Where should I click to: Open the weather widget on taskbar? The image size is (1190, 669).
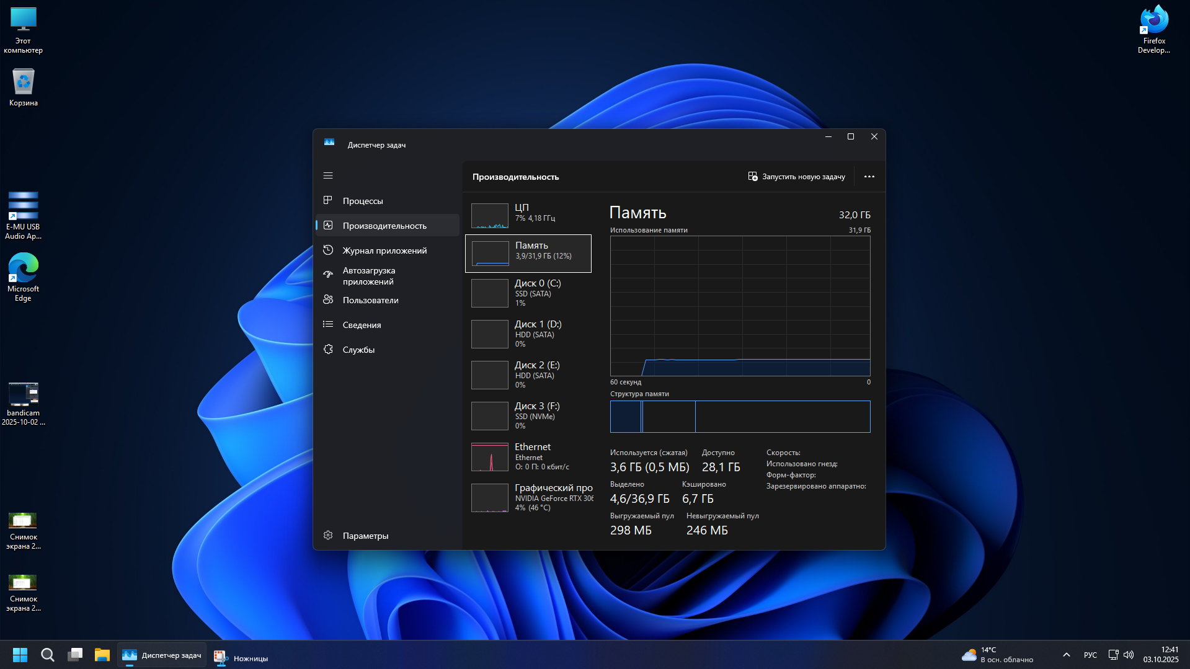pyautogui.click(x=997, y=655)
